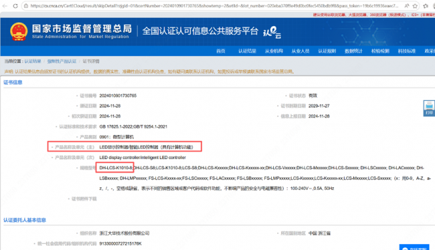Click the credit code 91330000727215176K

pos(120,243)
